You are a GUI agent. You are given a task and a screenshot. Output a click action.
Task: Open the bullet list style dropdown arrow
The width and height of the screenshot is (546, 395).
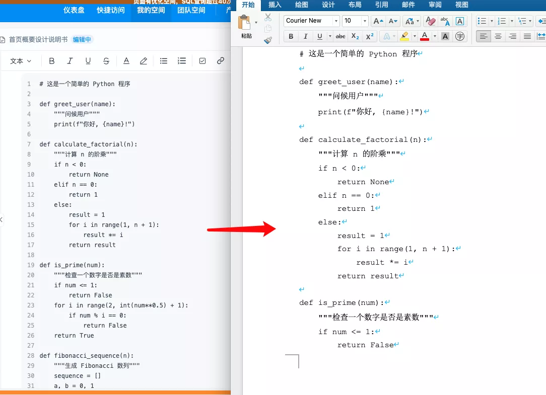492,21
